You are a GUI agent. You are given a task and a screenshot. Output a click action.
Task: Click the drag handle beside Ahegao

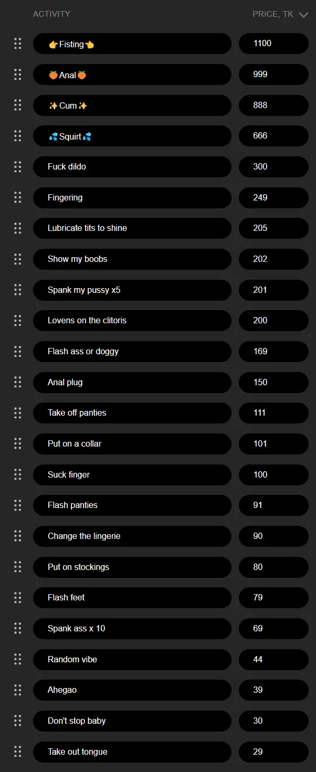coord(18,690)
